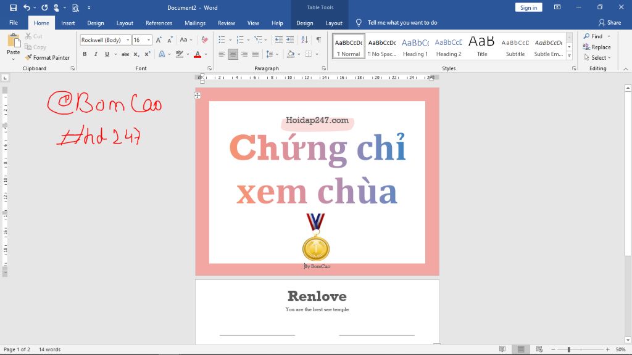Switch to Print Layout view
The height and width of the screenshot is (355, 632).
coord(521,349)
